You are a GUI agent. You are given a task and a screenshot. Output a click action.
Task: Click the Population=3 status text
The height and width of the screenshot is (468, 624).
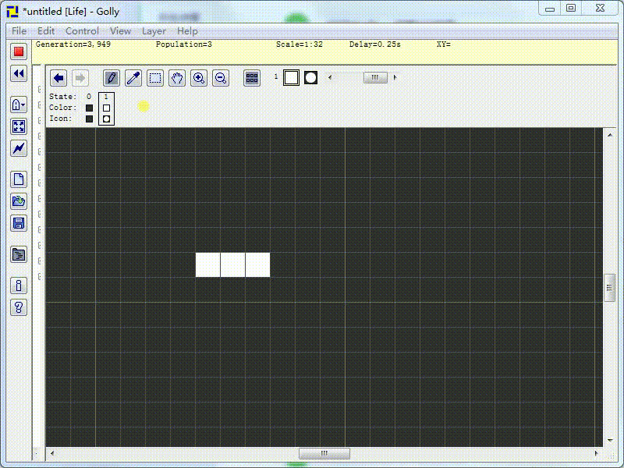point(184,44)
